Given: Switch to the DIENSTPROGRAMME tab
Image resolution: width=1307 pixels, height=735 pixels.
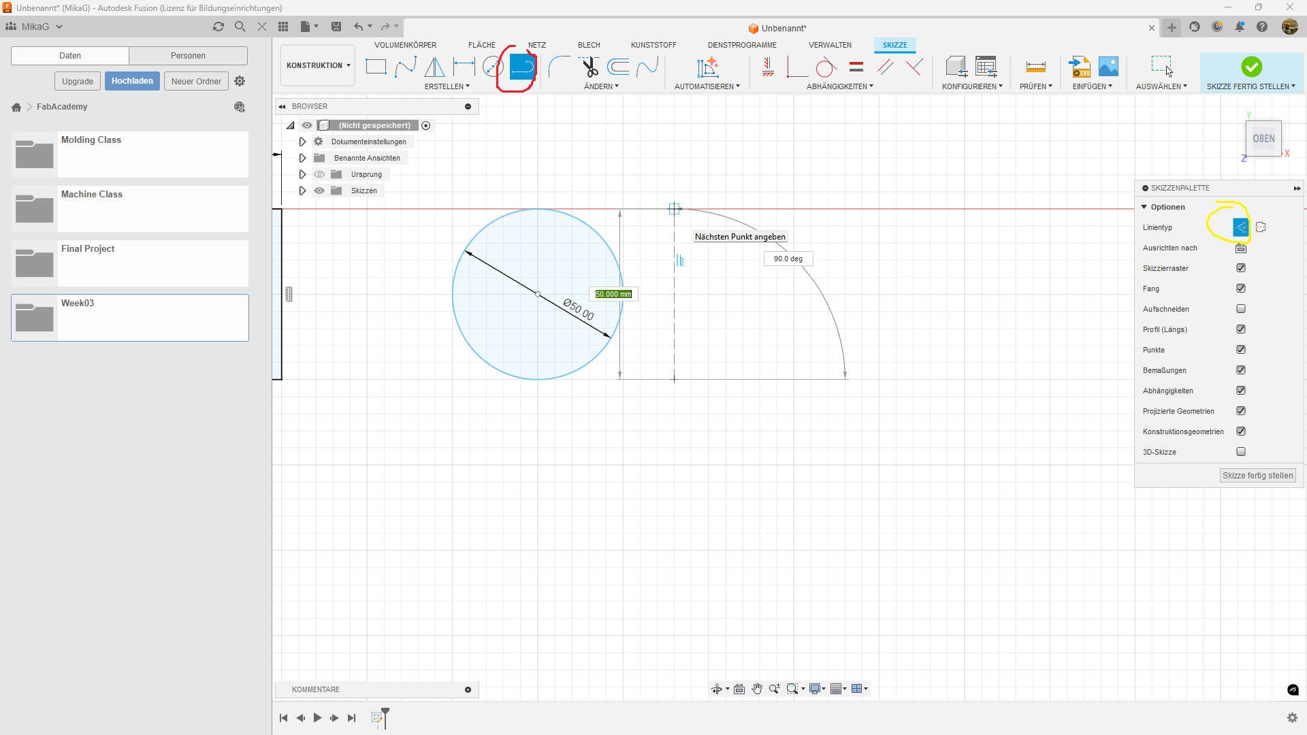Looking at the screenshot, I should (x=742, y=45).
